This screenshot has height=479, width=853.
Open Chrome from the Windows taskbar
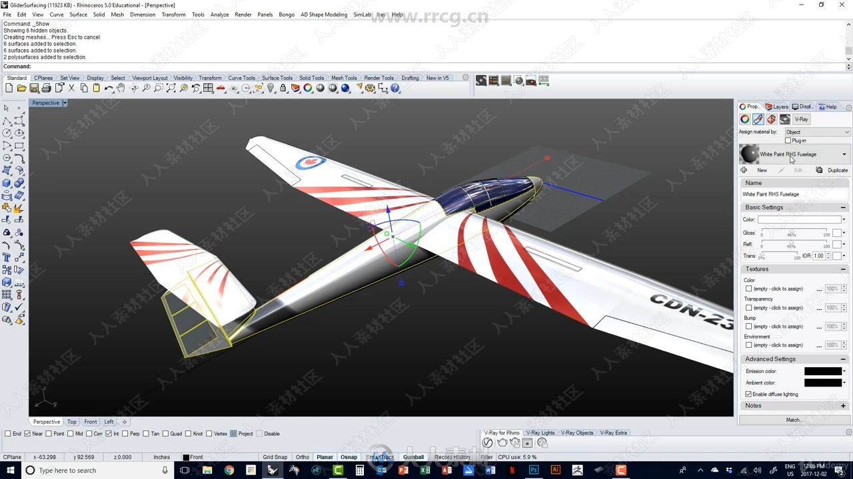229,470
